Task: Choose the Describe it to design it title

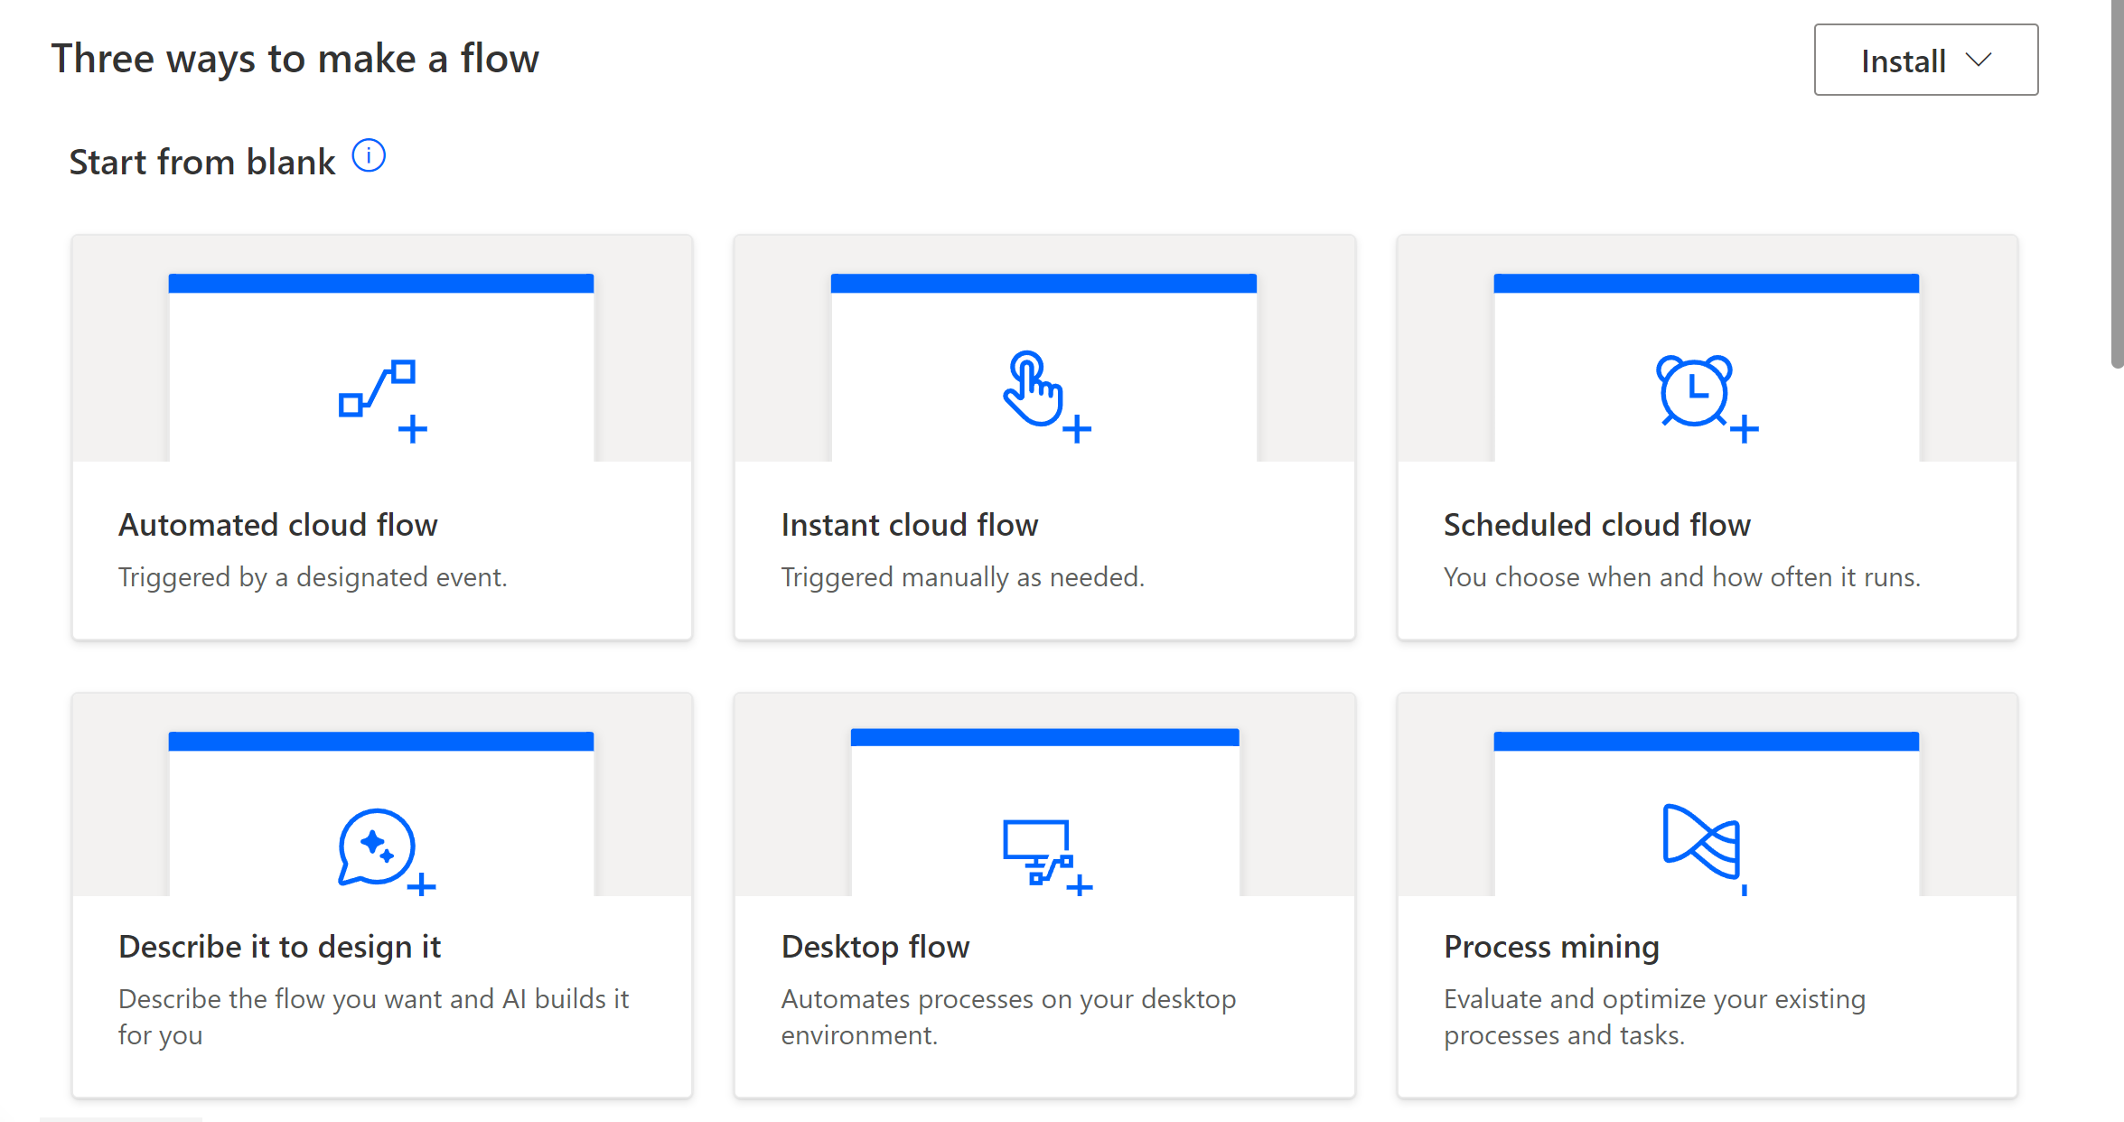Action: 280,947
